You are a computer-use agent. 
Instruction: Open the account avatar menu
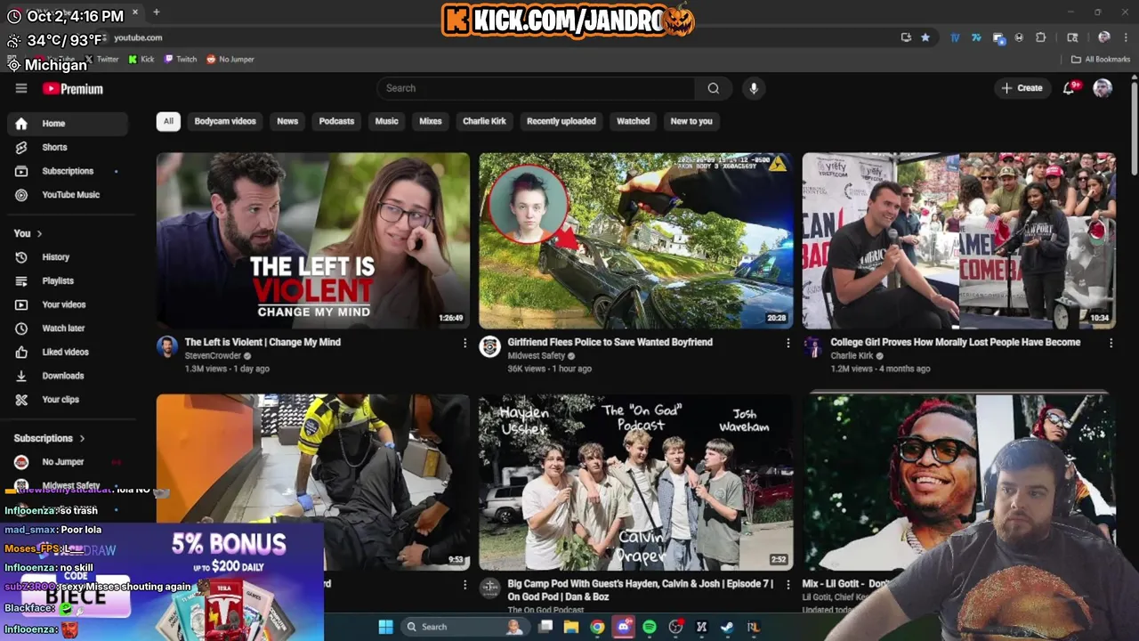click(x=1103, y=87)
